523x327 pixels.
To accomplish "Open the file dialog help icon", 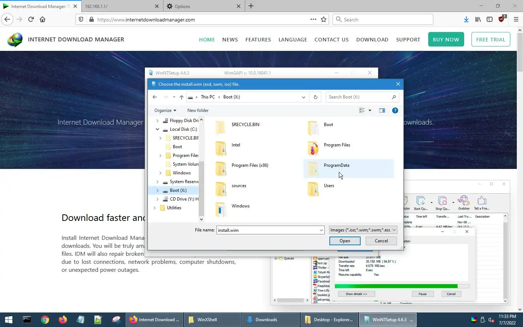I will coord(395,110).
